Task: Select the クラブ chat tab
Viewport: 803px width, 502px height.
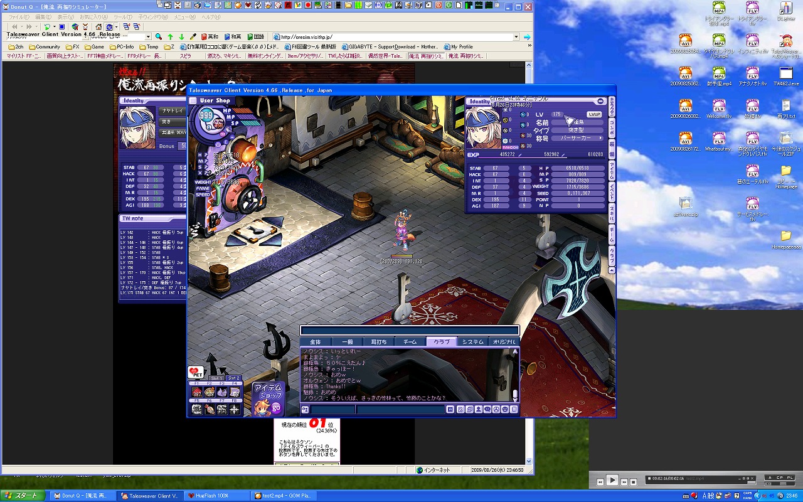Action: pyautogui.click(x=441, y=342)
